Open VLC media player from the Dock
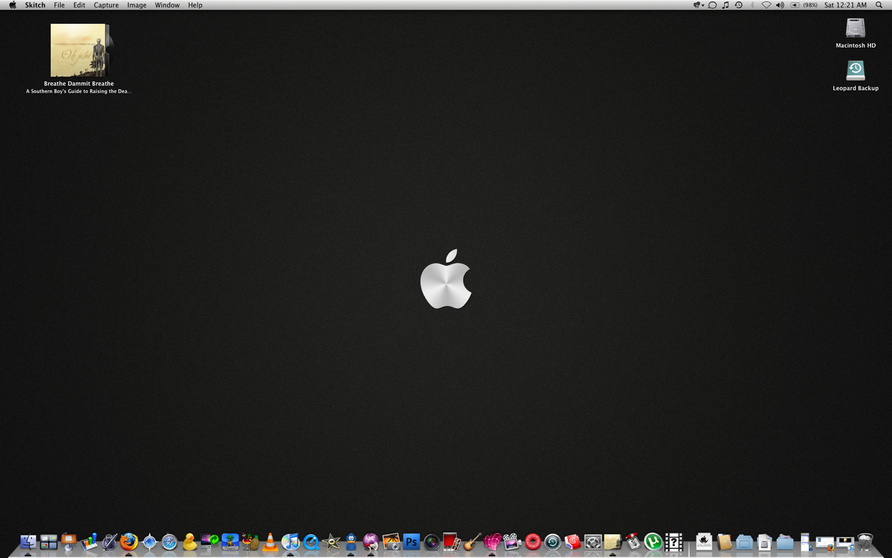Viewport: 892px width, 558px height. [x=270, y=542]
